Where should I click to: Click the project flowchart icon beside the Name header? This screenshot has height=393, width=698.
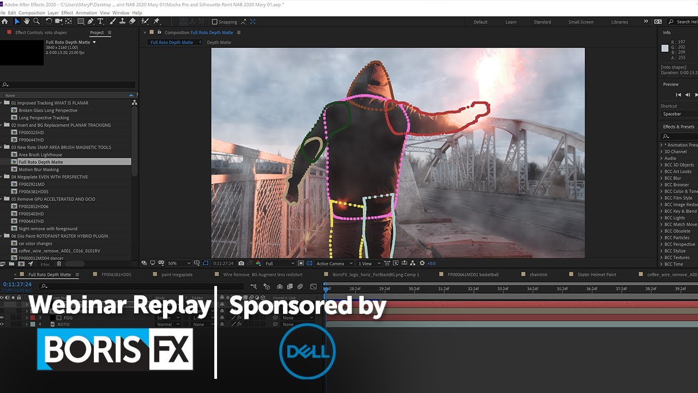pyautogui.click(x=134, y=103)
